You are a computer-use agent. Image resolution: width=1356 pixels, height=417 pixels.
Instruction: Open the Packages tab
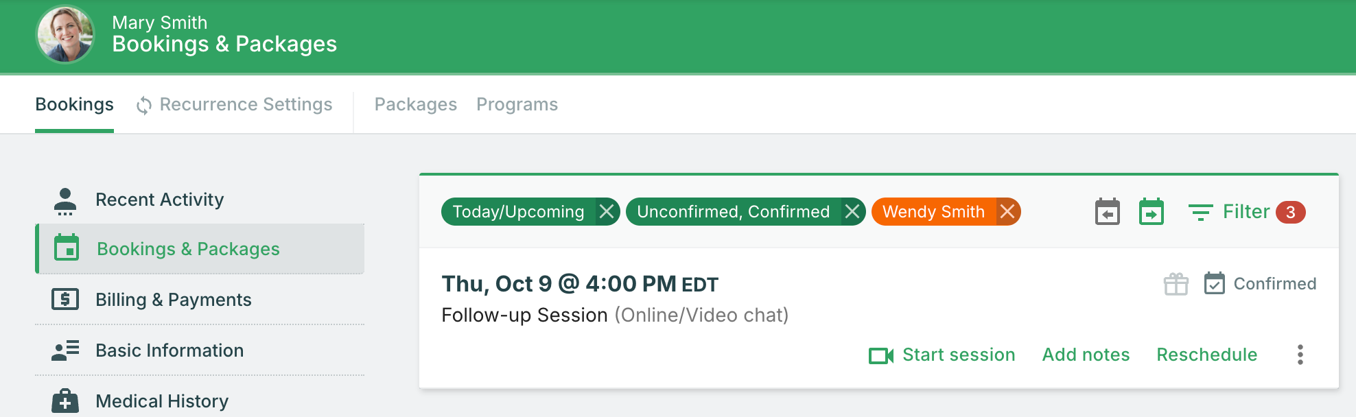coord(415,105)
